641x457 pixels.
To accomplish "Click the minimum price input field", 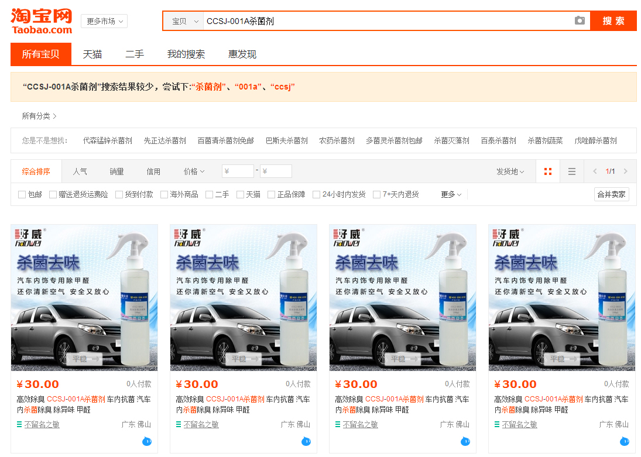I will pyautogui.click(x=238, y=171).
